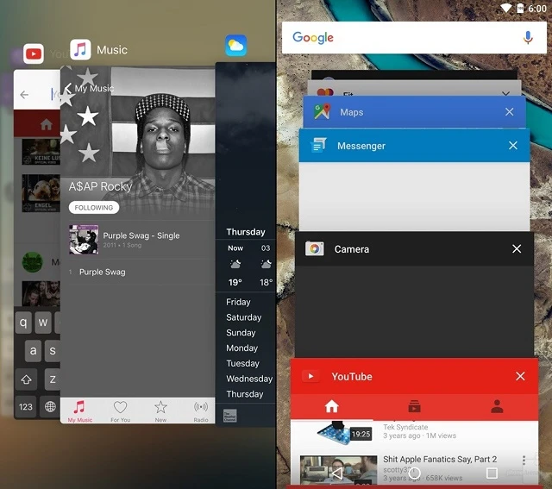
Task: Toggle the FOLLOWING button for A$AP Rocky
Action: coord(94,208)
